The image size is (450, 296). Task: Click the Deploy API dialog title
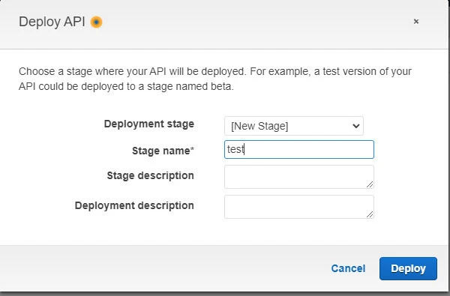(x=52, y=22)
